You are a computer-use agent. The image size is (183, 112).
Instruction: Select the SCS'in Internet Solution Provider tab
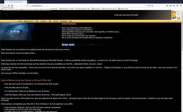pos(16,2)
